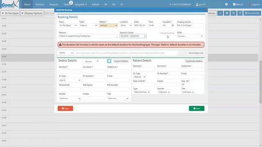Open the Debtor search type dropdown

point(65,53)
